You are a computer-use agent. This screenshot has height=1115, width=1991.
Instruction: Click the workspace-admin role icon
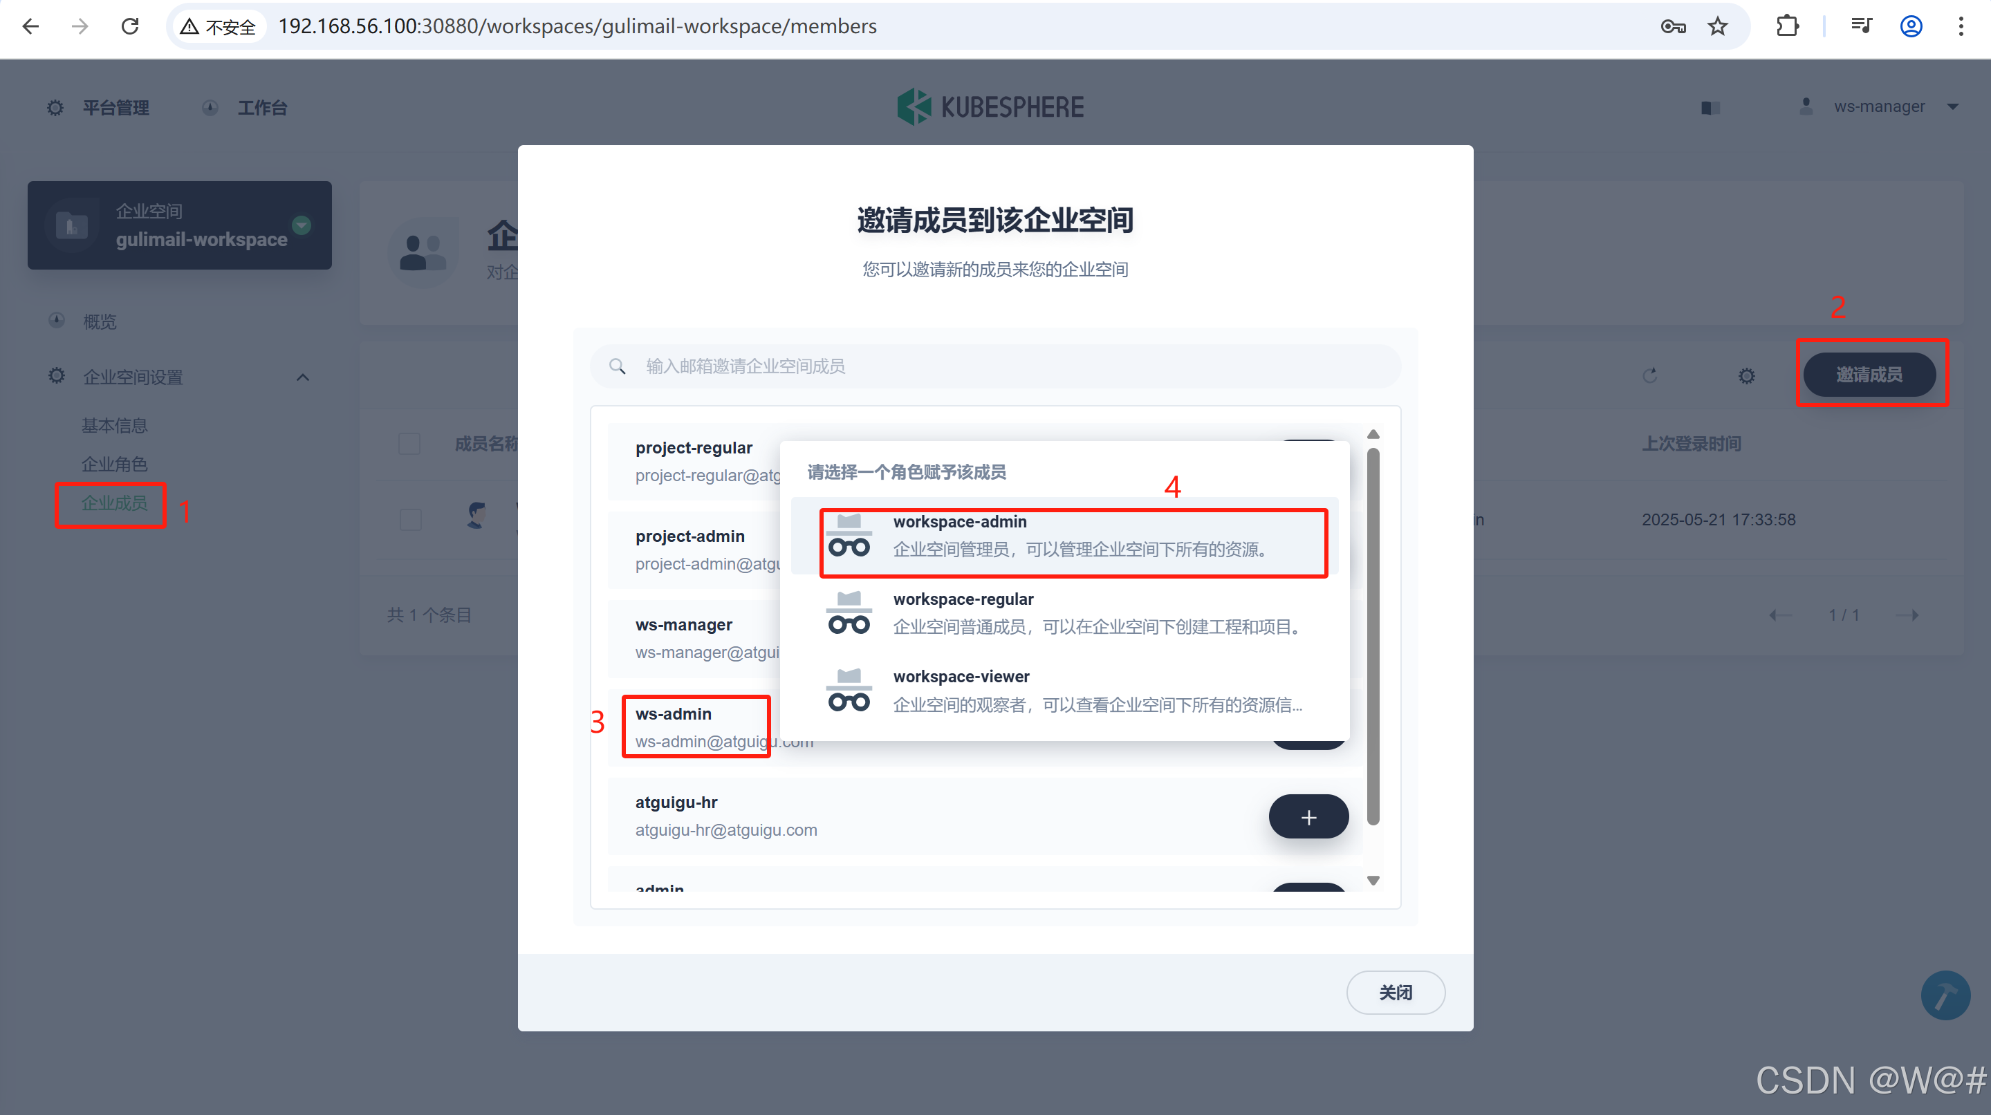pos(849,536)
